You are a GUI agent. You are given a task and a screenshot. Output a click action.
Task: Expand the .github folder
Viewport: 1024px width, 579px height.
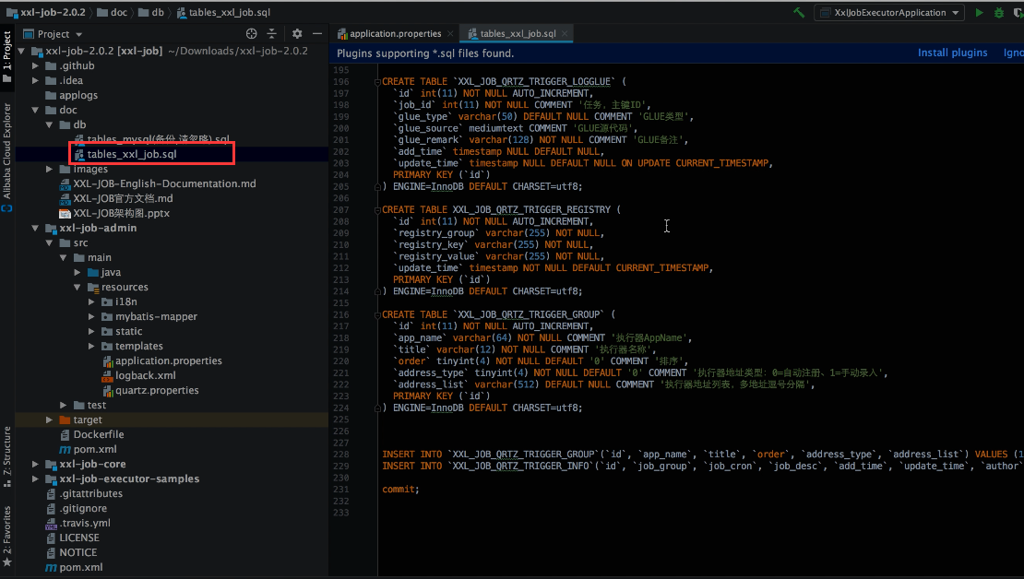36,66
